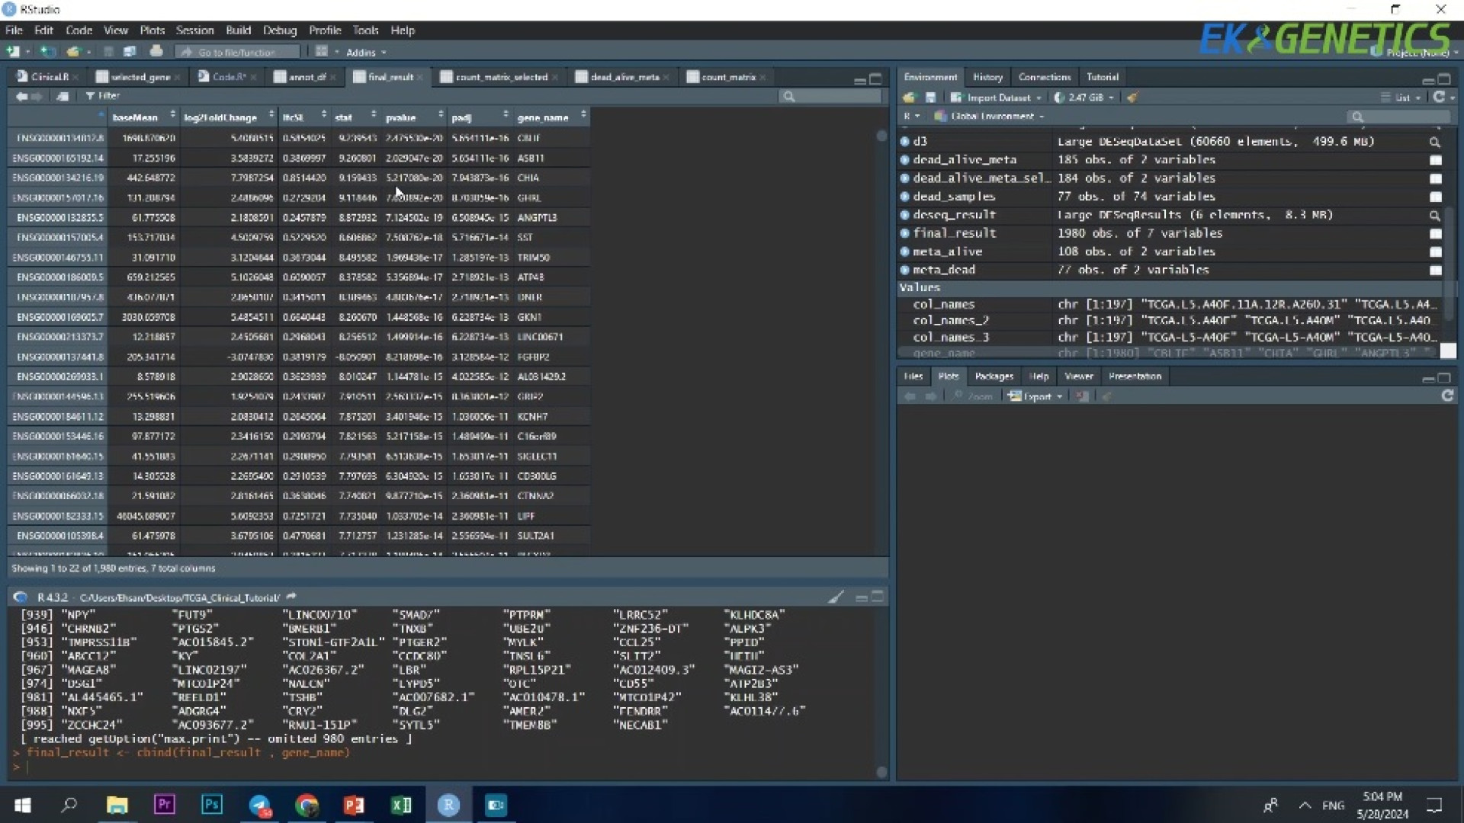Refresh the Plots pane
The image size is (1464, 823).
coord(1447,395)
